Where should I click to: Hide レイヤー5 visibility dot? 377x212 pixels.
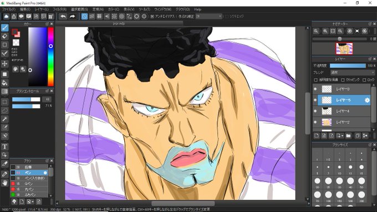315,100
